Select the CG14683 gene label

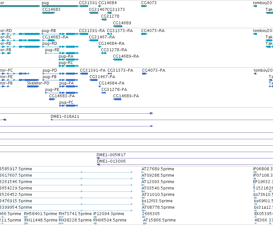[51, 10]
